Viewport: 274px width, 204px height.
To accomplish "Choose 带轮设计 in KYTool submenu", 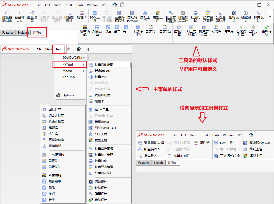I will [x=109, y=200].
